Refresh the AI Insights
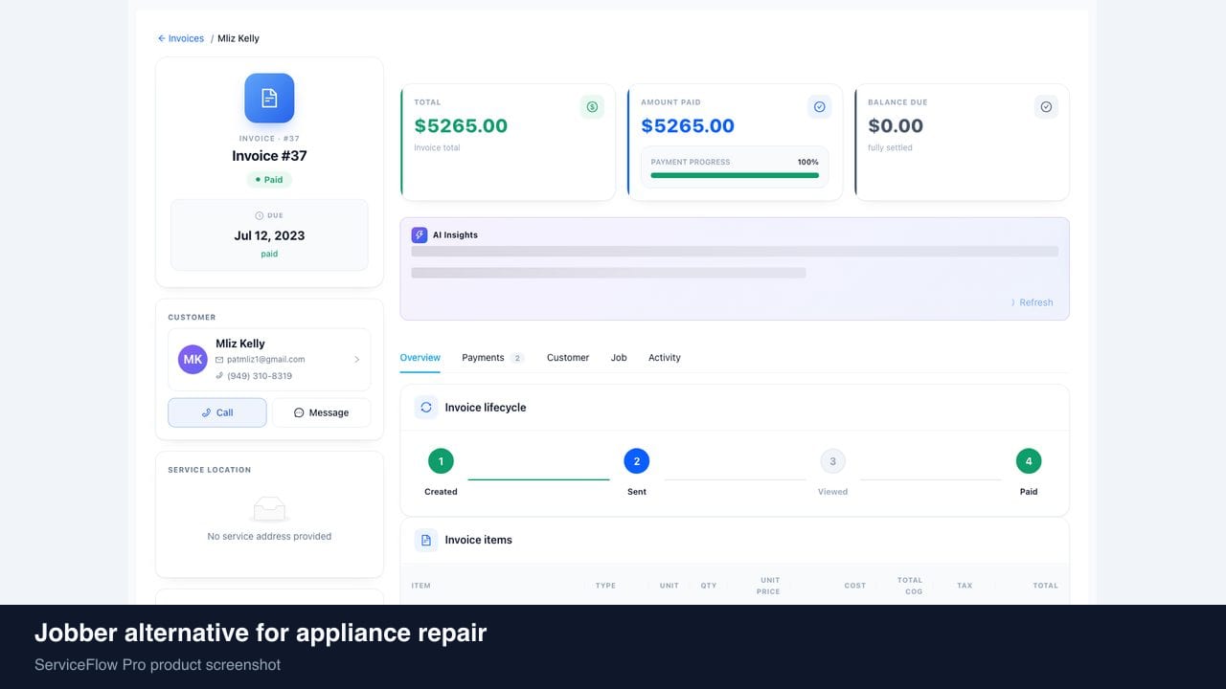Screen dimensions: 1226x689 (1032, 302)
